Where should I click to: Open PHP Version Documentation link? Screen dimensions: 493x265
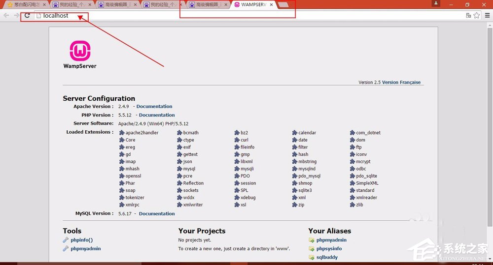[157, 115]
